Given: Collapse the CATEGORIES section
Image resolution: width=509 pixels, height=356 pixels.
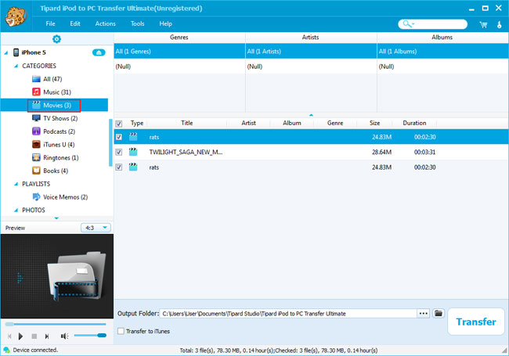Looking at the screenshot, I should coord(16,66).
